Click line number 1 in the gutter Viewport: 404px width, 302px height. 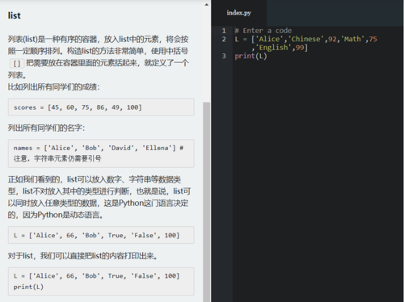224,31
